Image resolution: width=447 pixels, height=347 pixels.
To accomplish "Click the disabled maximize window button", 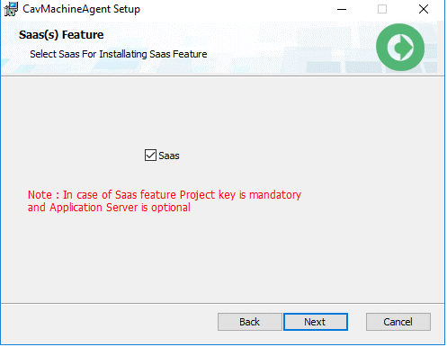I will [382, 9].
